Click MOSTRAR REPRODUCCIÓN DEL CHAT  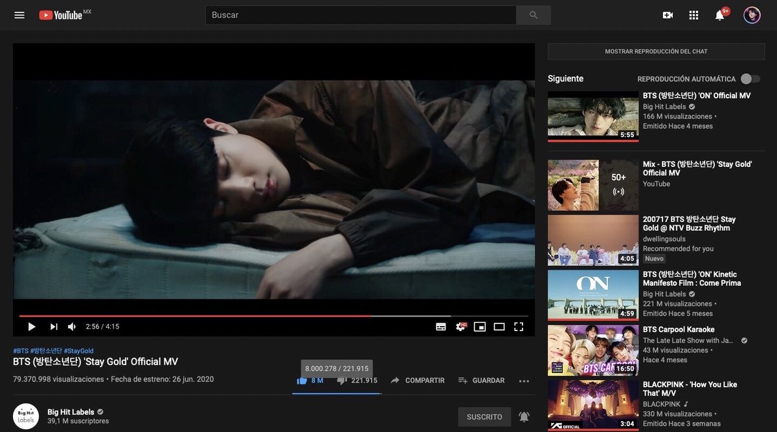657,52
